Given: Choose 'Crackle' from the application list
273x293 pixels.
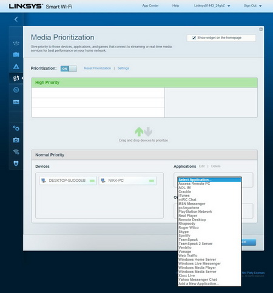Looking at the screenshot, I should tap(209, 191).
